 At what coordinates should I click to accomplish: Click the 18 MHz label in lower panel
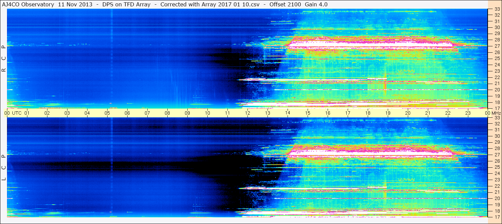pos(497,211)
